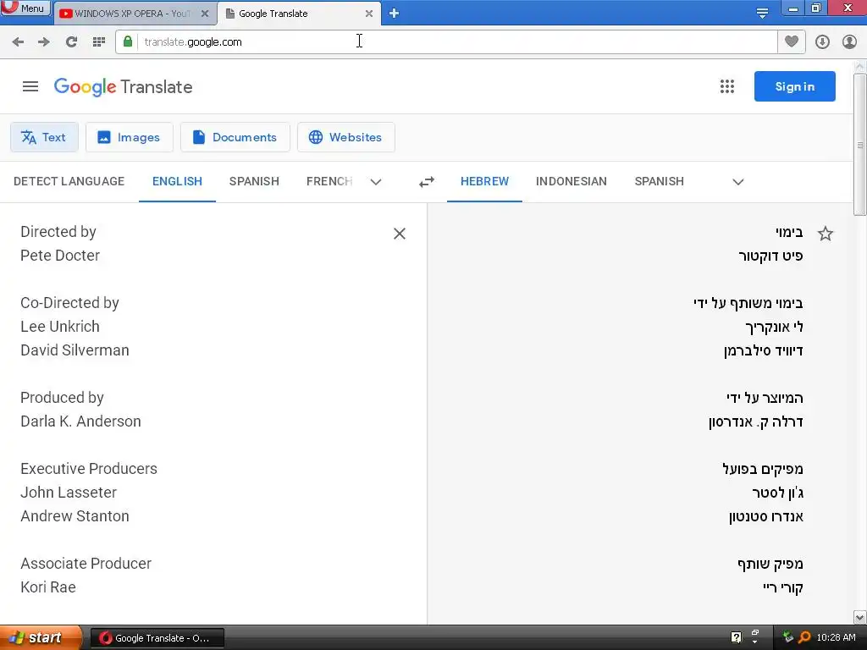Open Speed Dial grid icon
Screen dimensions: 867x650
[x=98, y=42]
